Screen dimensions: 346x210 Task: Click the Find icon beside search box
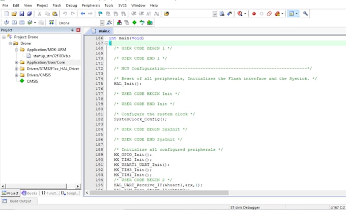click(x=222, y=14)
